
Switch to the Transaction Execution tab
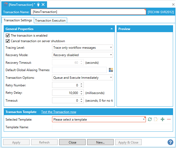pos(50,20)
